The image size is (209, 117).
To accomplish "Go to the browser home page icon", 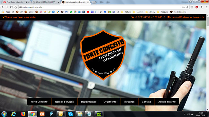I will pyautogui.click(x=16, y=7).
